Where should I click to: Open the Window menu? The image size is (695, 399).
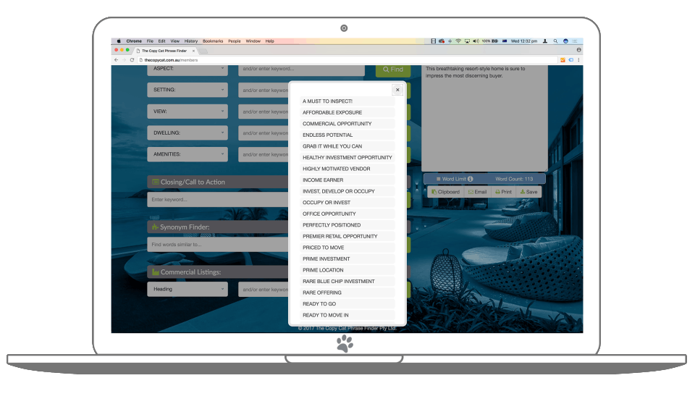(x=253, y=41)
